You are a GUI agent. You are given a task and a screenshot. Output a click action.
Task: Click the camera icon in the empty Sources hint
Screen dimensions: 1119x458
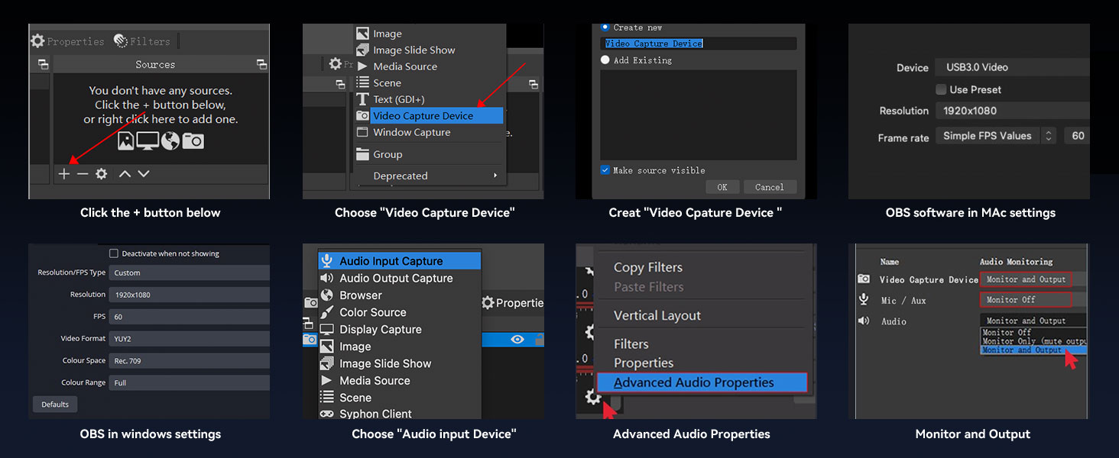(x=192, y=141)
